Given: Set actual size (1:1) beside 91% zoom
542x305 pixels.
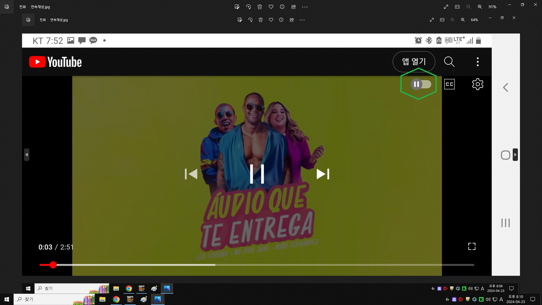Looking at the screenshot, I should point(457,7).
